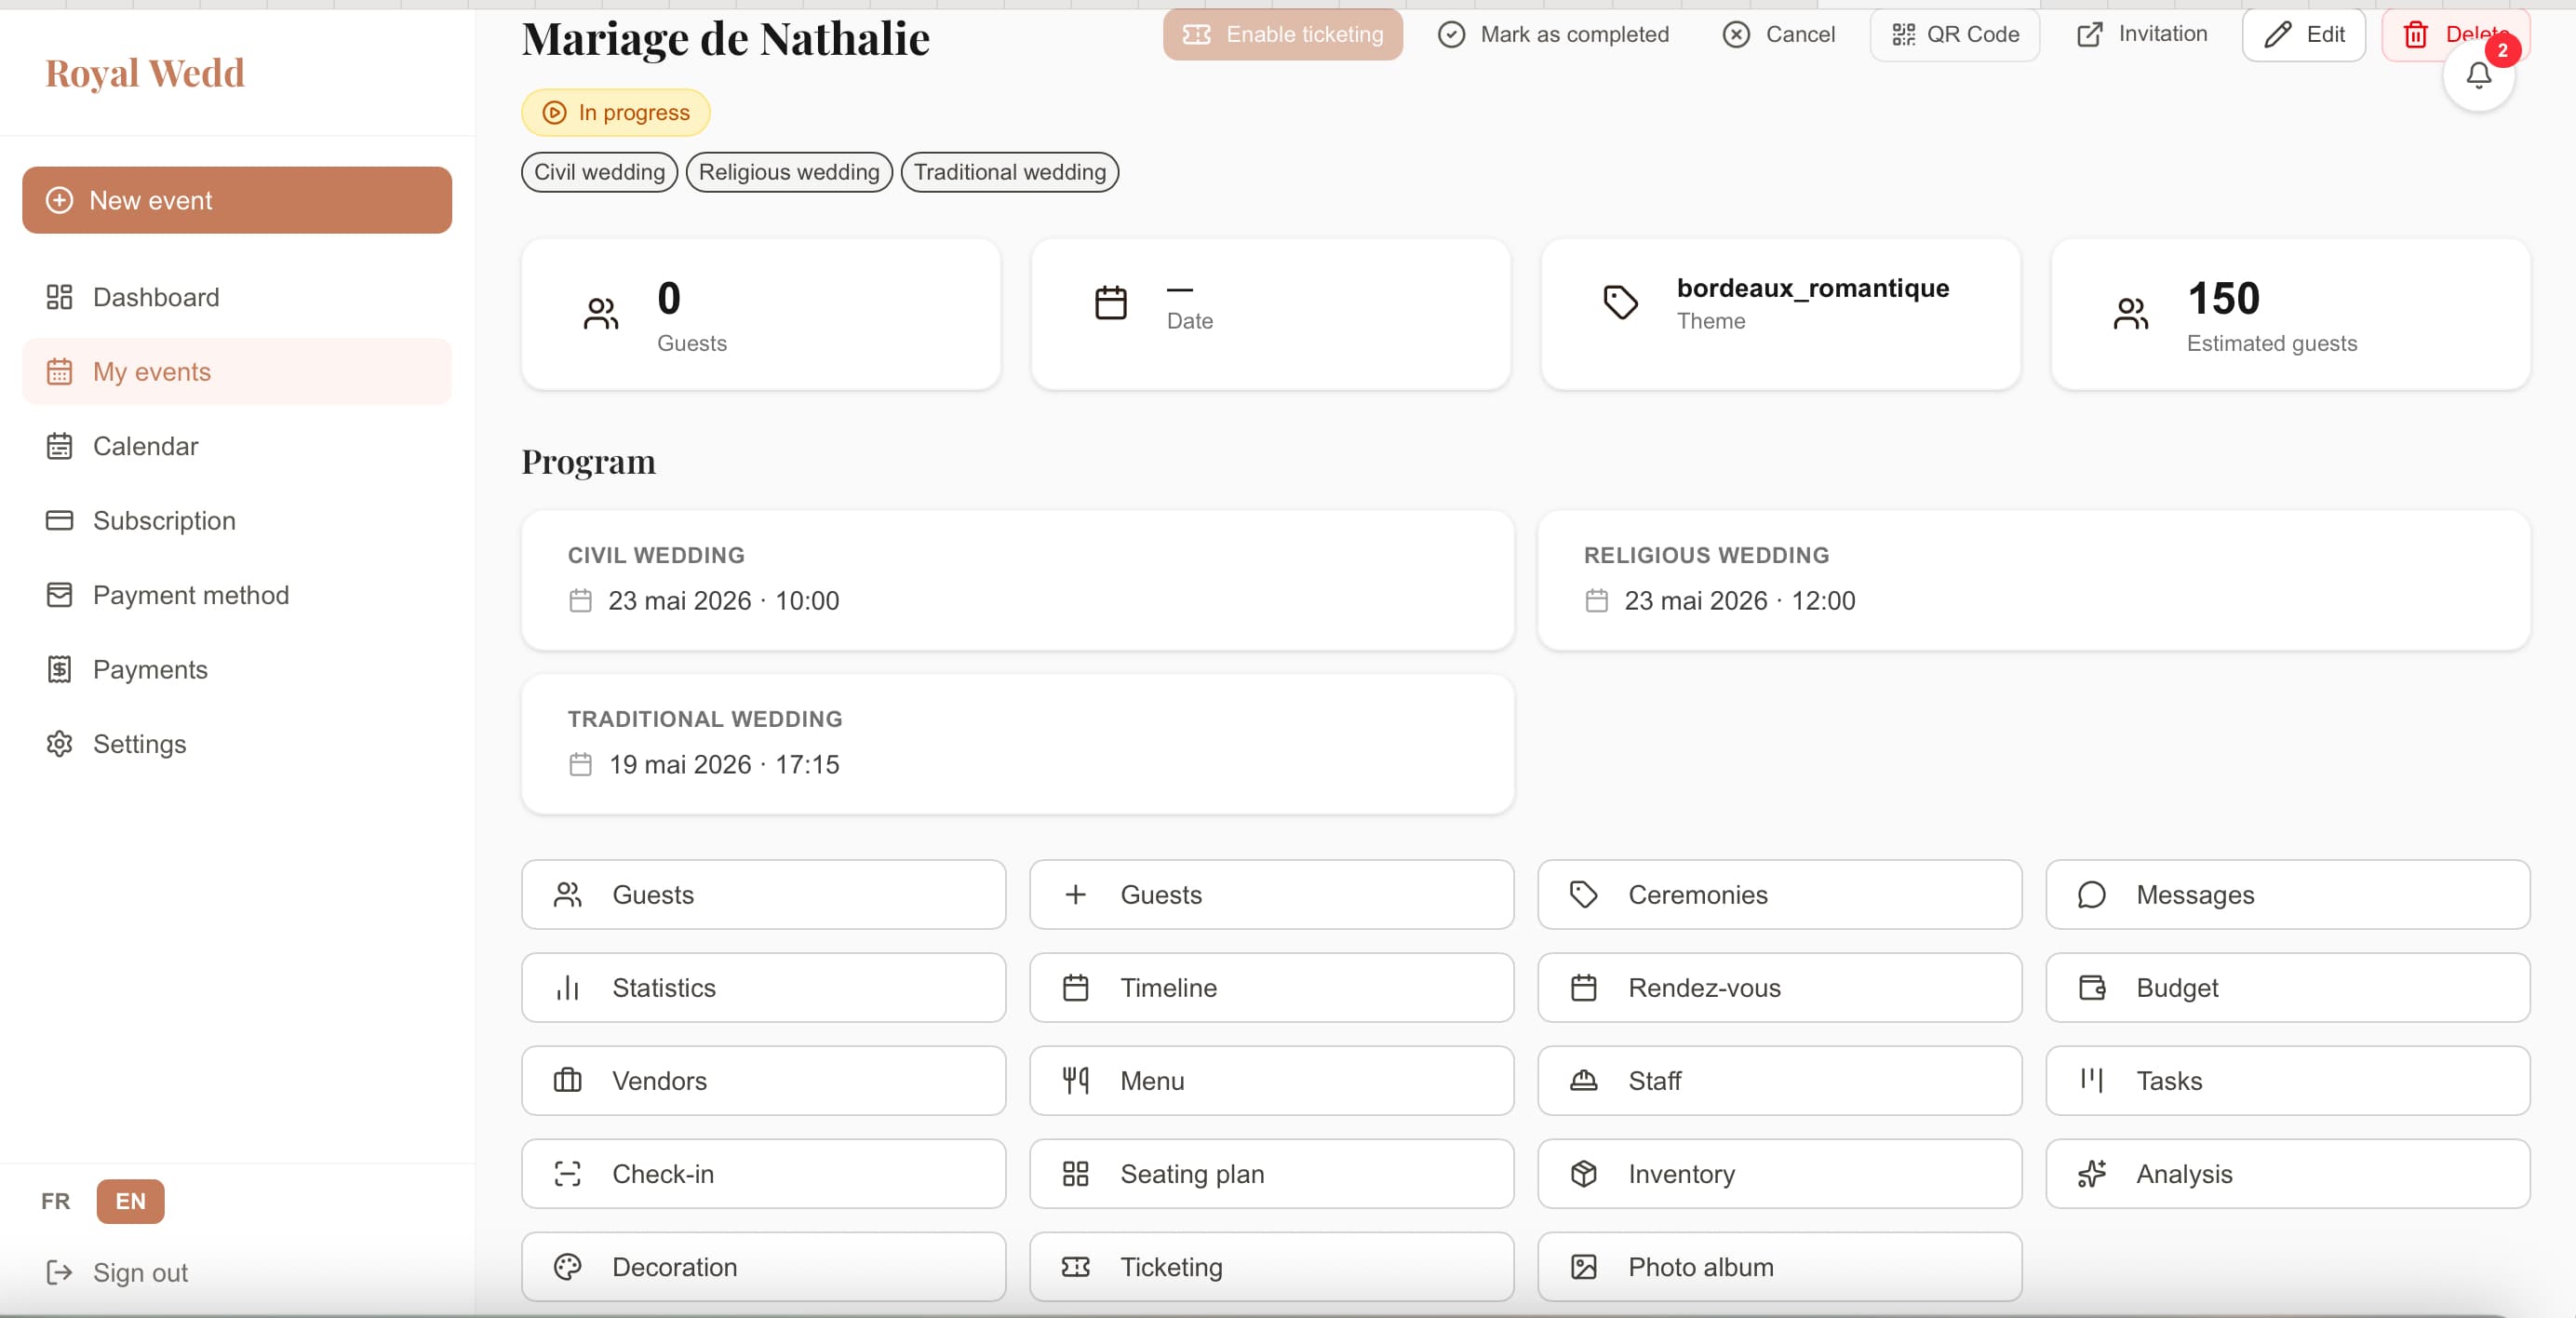Sign out of Royal Wedd
2576x1318 pixels.
tap(139, 1272)
